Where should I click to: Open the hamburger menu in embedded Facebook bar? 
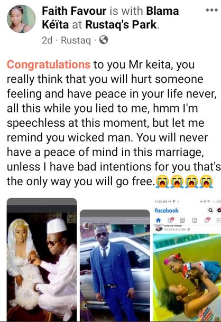218,220
